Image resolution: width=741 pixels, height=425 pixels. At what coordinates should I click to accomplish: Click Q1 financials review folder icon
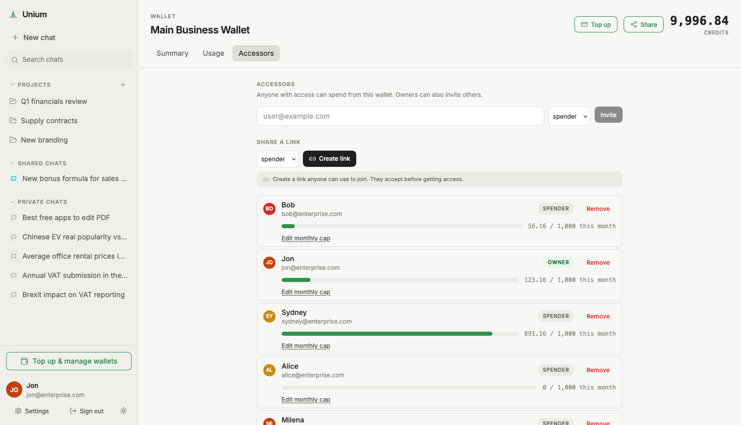tap(13, 101)
